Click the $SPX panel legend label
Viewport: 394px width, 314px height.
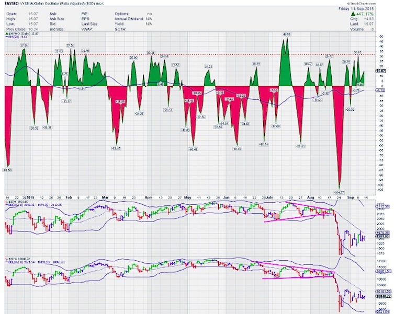pyautogui.click(x=16, y=202)
